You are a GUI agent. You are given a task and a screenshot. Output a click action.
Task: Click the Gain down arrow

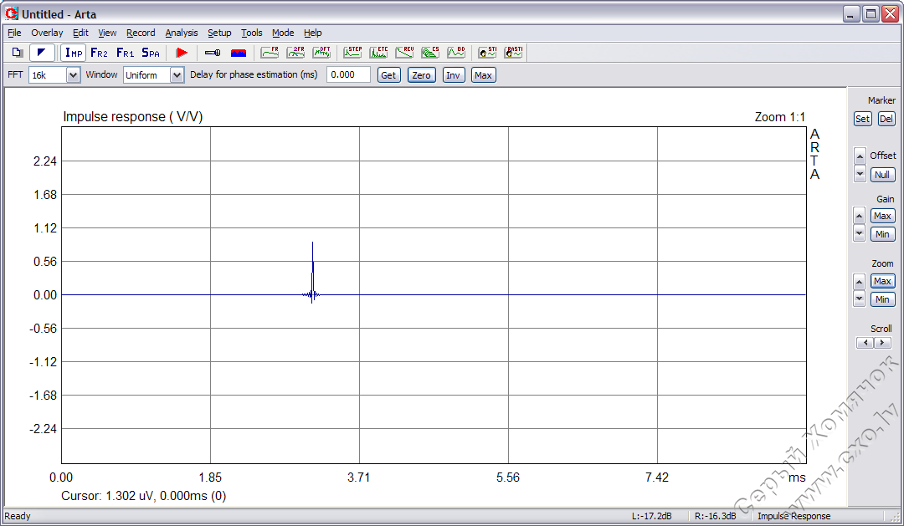859,233
